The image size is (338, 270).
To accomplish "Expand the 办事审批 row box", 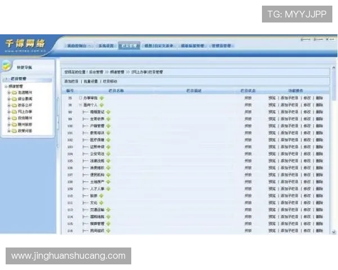I will click(x=81, y=98).
